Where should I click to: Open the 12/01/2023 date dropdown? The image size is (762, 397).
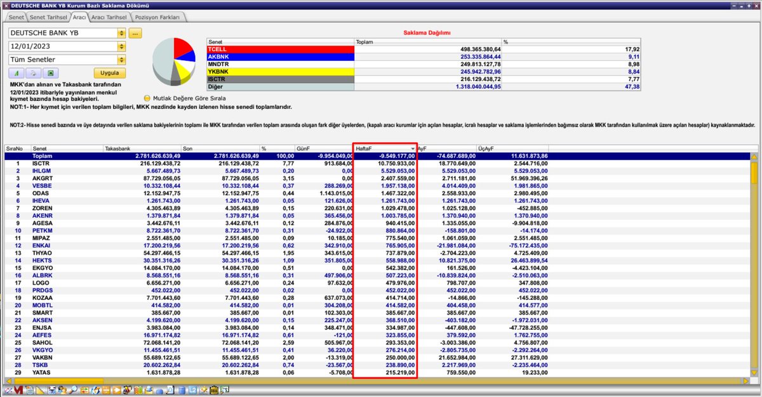pos(121,46)
